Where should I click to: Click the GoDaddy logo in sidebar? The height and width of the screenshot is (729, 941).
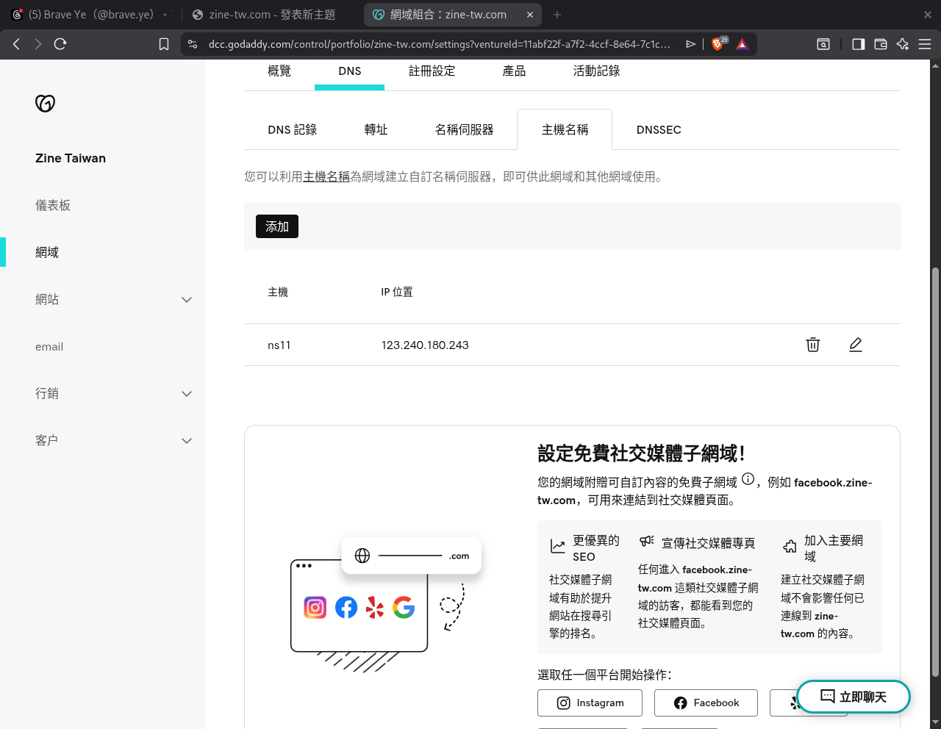pos(46,104)
